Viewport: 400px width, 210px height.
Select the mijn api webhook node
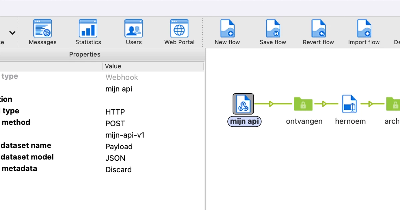(244, 104)
